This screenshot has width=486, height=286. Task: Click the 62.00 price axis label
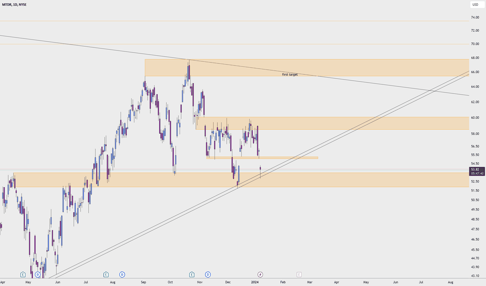pyautogui.click(x=475, y=102)
